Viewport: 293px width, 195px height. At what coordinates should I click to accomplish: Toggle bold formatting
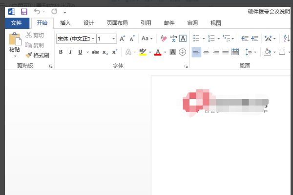[x=61, y=52]
